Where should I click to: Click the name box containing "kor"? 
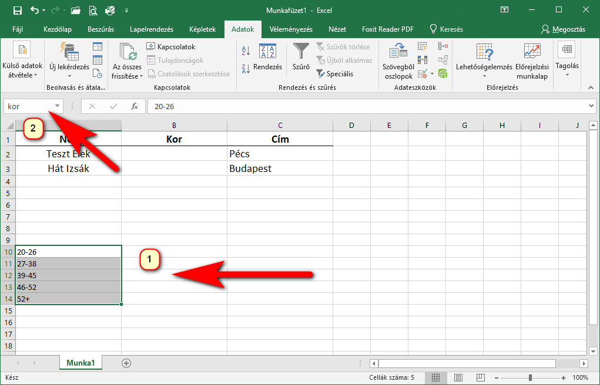coord(28,106)
